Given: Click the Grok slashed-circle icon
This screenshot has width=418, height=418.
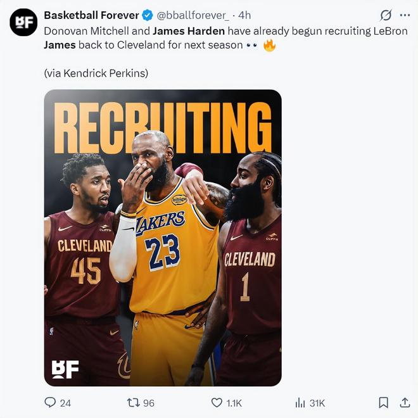Looking at the screenshot, I should pos(385,15).
